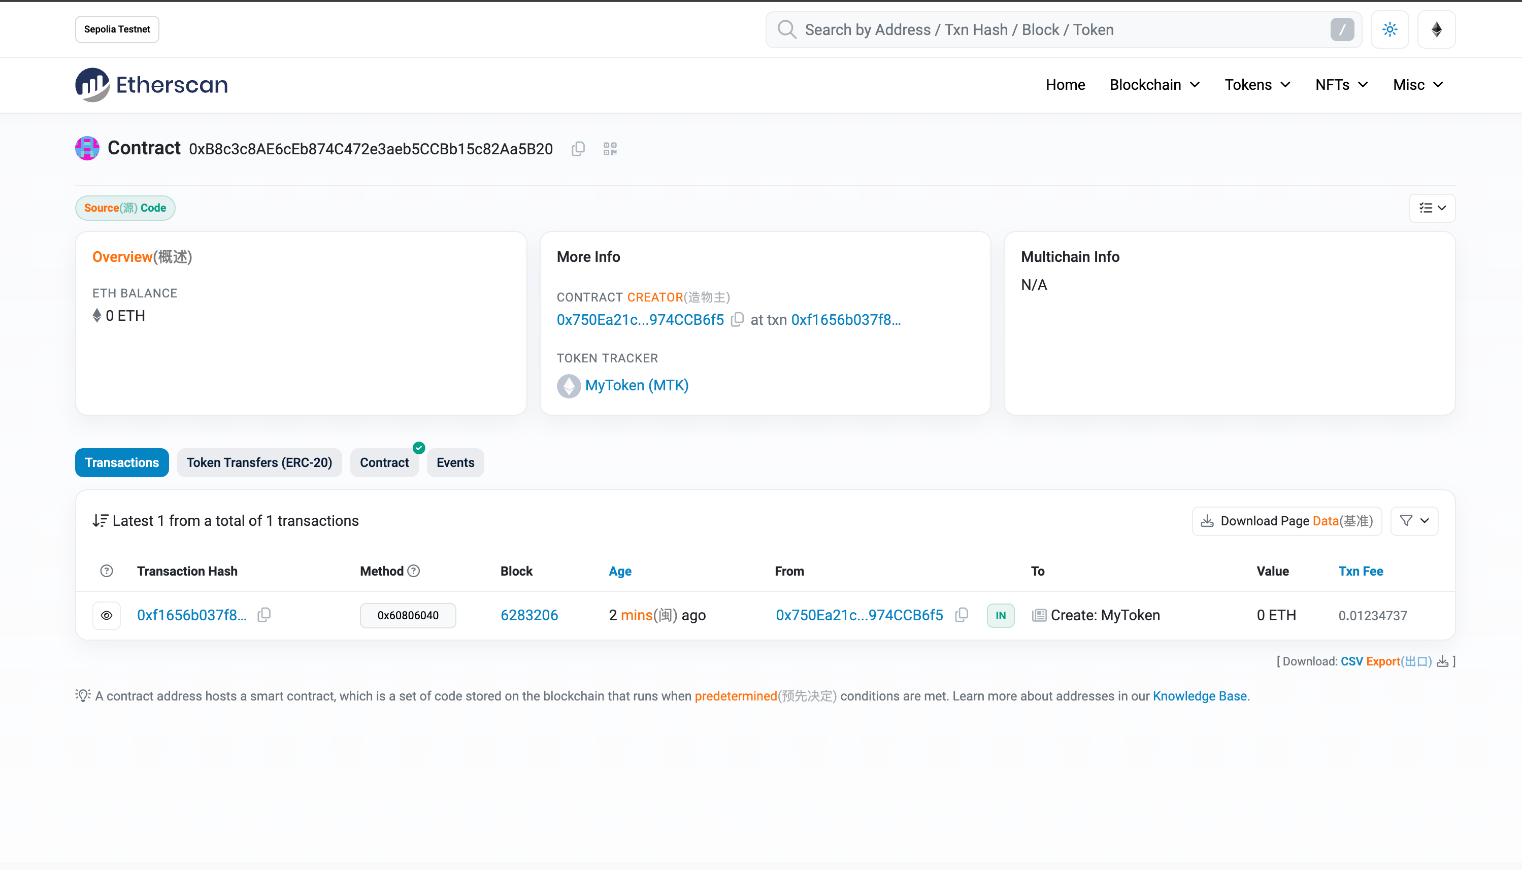Click the Etherscan logo

[x=151, y=84]
